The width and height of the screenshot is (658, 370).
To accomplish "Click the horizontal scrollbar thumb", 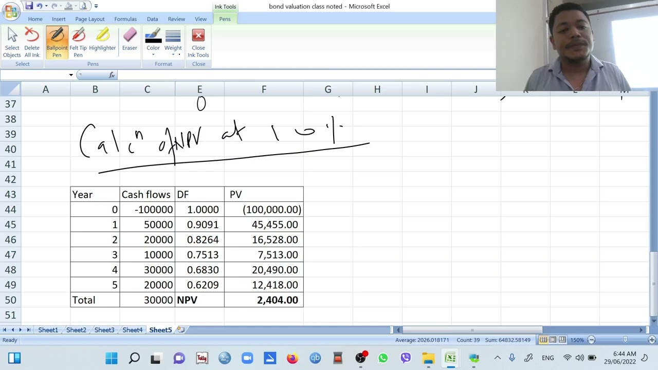I will coord(472,330).
